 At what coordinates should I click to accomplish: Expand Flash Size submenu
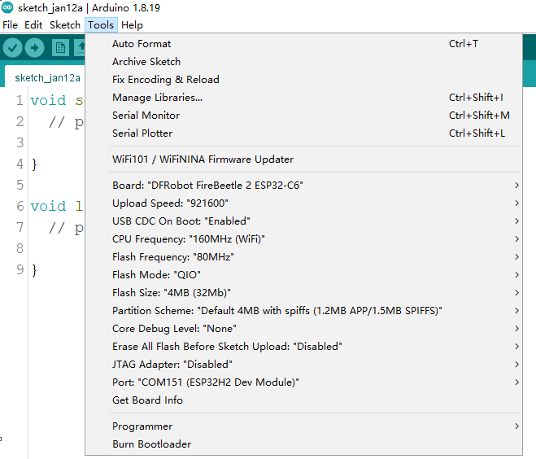[303, 293]
